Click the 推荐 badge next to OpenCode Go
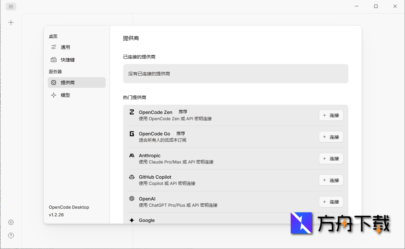 tap(180, 133)
